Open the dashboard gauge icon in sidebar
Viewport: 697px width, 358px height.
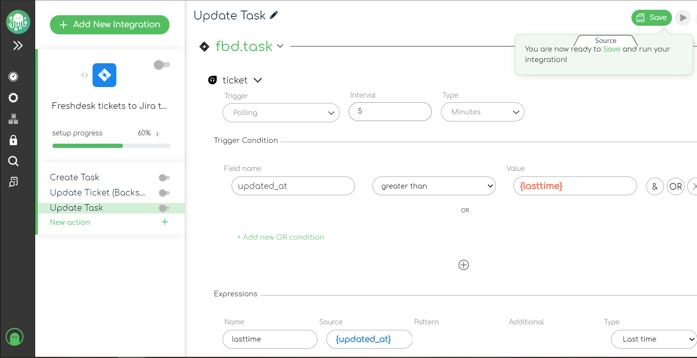pos(13,77)
